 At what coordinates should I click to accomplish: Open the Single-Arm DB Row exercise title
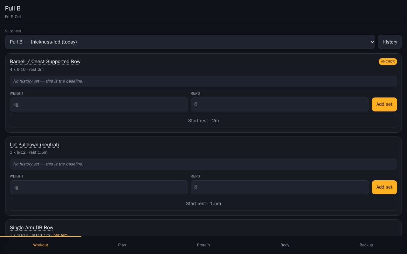[x=31, y=228]
